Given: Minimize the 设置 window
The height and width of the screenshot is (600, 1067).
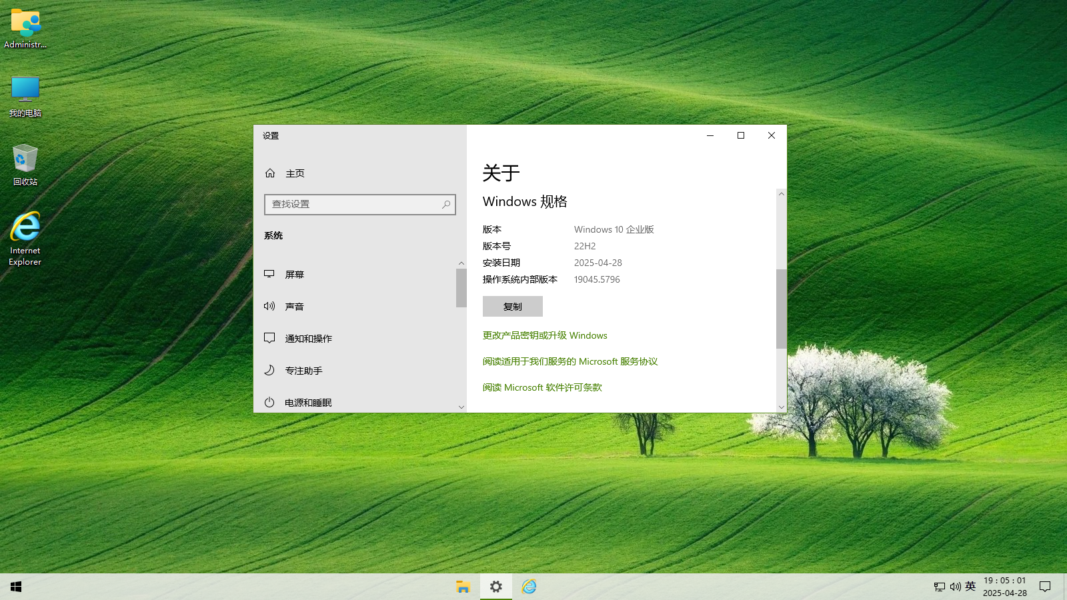Looking at the screenshot, I should [x=710, y=135].
